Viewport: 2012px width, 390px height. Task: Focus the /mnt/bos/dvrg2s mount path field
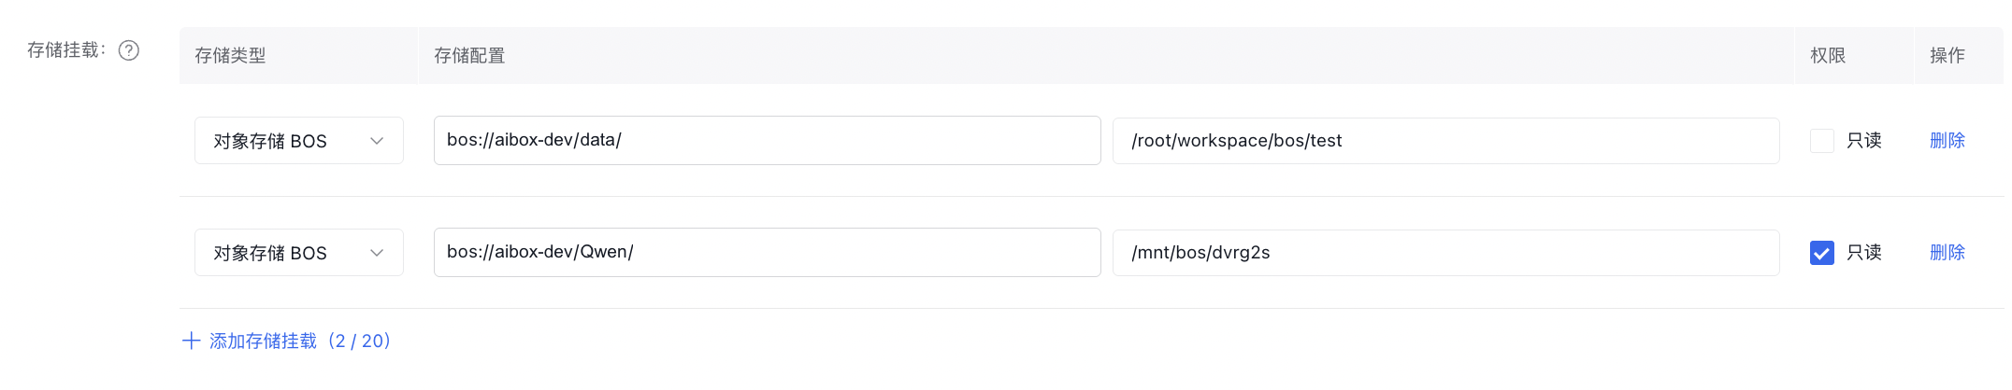(x=1445, y=253)
